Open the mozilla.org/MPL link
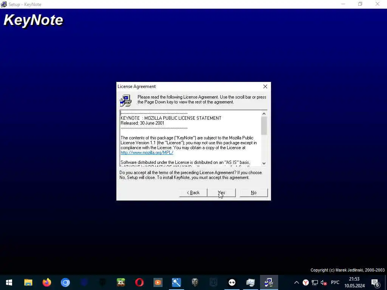 coord(147,153)
